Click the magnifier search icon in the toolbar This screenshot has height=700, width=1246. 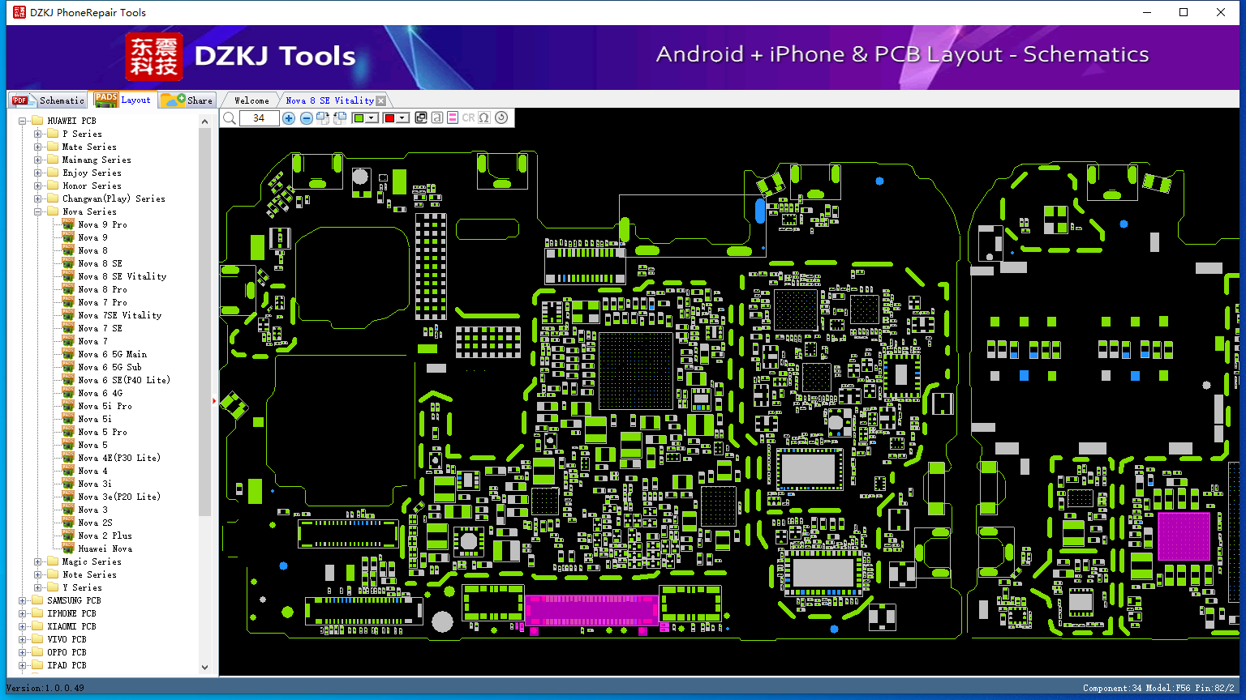tap(230, 118)
